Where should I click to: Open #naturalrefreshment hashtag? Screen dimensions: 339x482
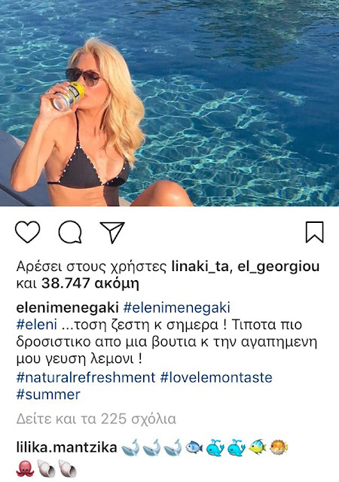coord(86,377)
